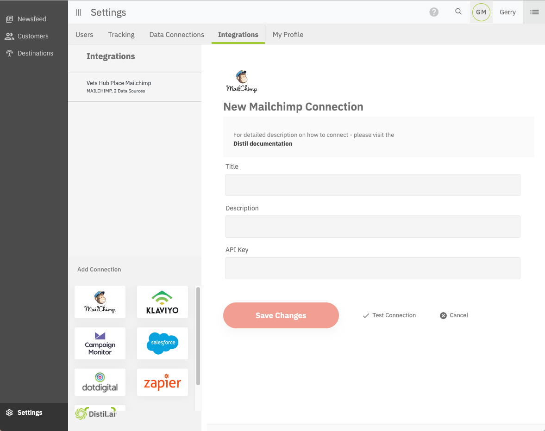The image size is (545, 431).
Task: Add a Zapier connection tile
Action: [x=163, y=382]
